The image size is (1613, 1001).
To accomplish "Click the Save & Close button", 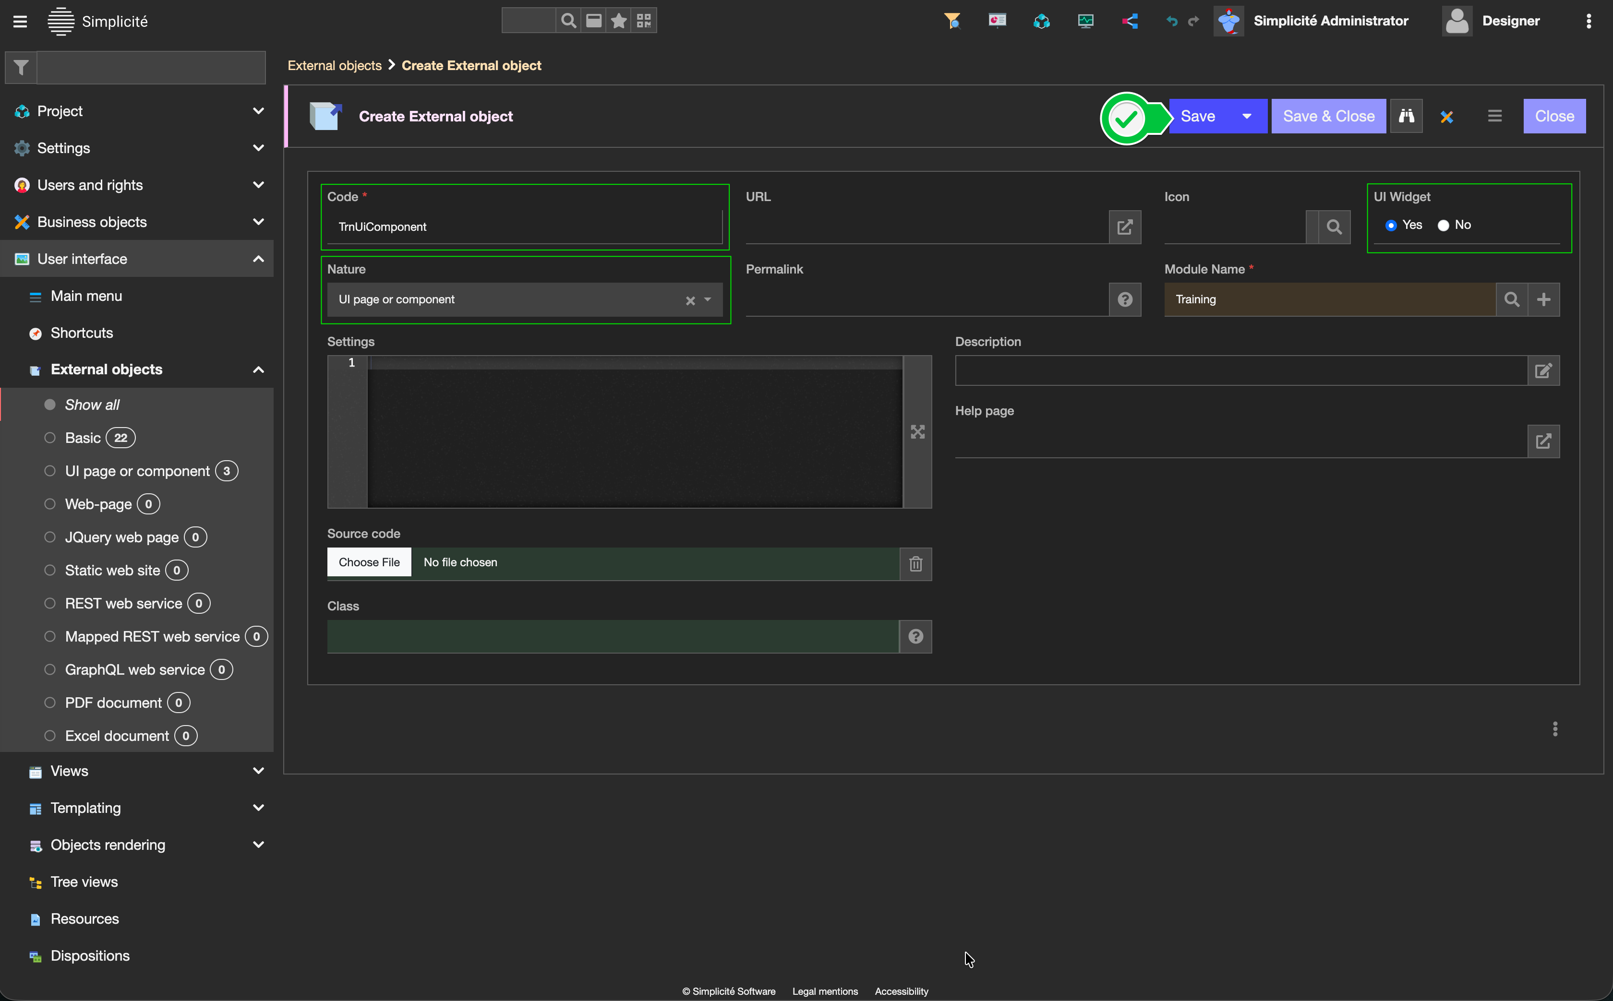I will pos(1328,116).
